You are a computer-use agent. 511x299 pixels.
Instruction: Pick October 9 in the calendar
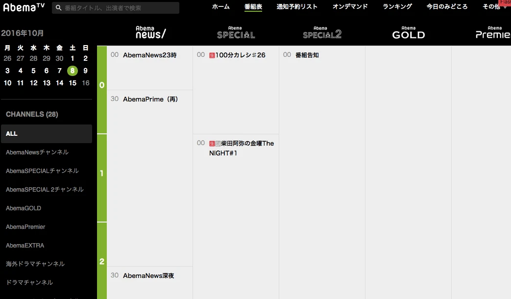click(85, 71)
